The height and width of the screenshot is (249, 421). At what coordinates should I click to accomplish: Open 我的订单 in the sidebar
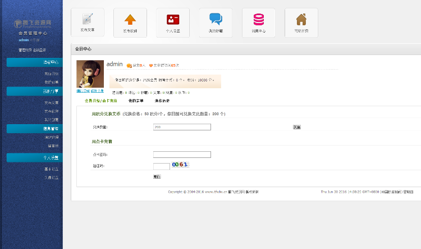click(x=51, y=82)
